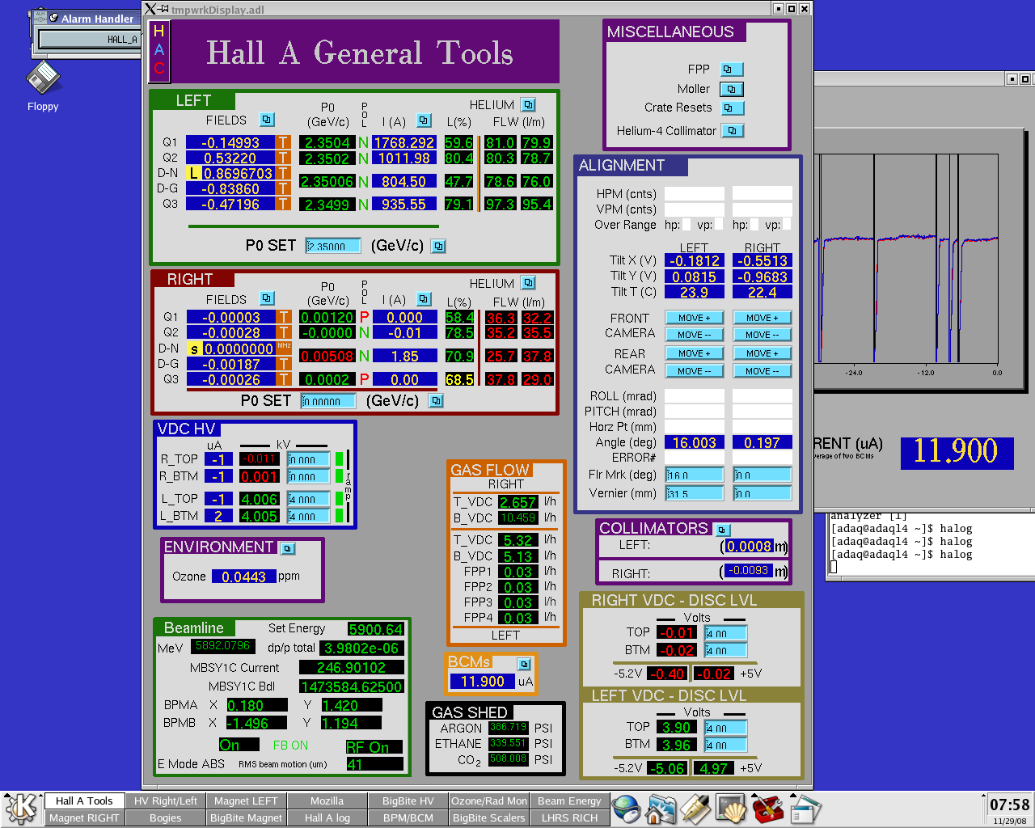Switch to Ozone/Rad Mon taskbar entry
Screen dimensions: 1035x828
point(489,801)
